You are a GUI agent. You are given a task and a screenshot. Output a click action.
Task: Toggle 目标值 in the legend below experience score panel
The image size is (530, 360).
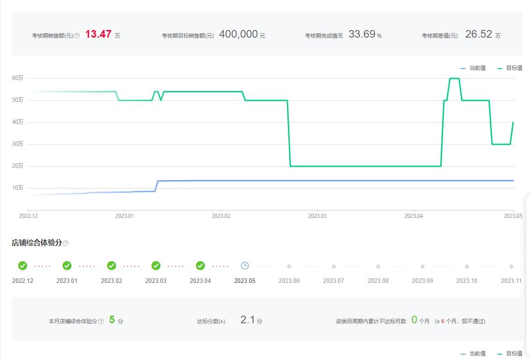click(510, 354)
